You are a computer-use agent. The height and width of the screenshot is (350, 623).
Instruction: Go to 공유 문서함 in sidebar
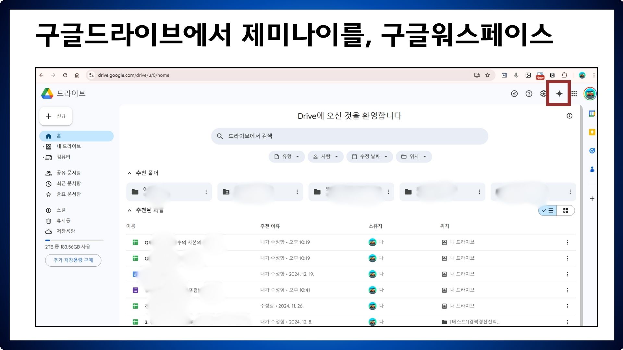coord(68,173)
